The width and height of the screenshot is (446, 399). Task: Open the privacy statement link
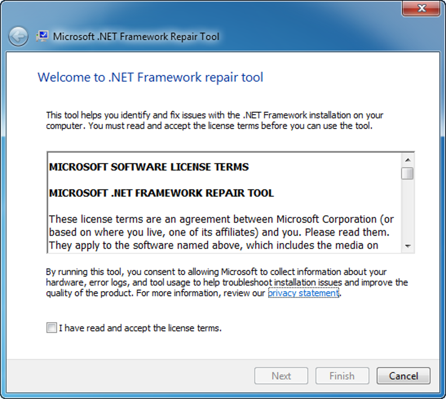click(x=303, y=293)
